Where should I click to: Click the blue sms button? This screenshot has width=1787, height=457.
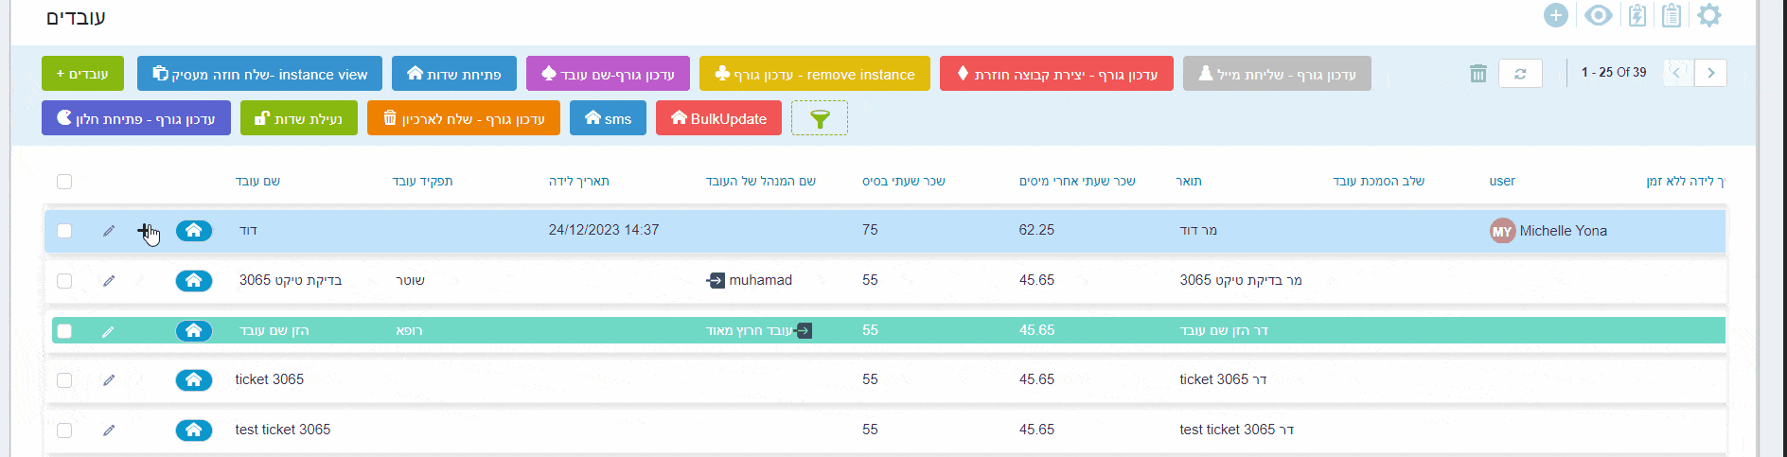(608, 118)
